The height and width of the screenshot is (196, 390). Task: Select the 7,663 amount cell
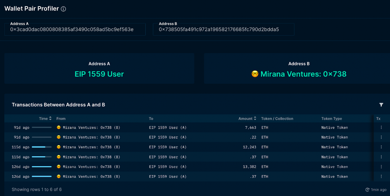click(250, 127)
